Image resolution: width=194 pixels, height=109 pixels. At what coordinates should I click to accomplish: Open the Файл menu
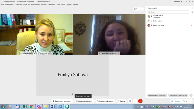2,5
